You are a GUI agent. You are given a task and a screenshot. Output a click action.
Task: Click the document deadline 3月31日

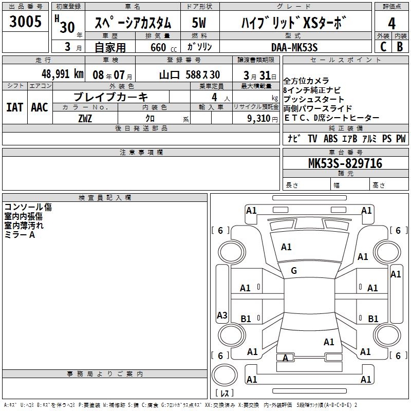(x=260, y=76)
